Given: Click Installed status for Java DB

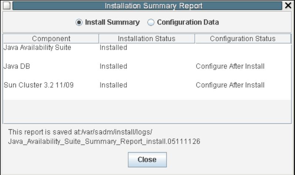Looking at the screenshot, I should pos(113,66).
